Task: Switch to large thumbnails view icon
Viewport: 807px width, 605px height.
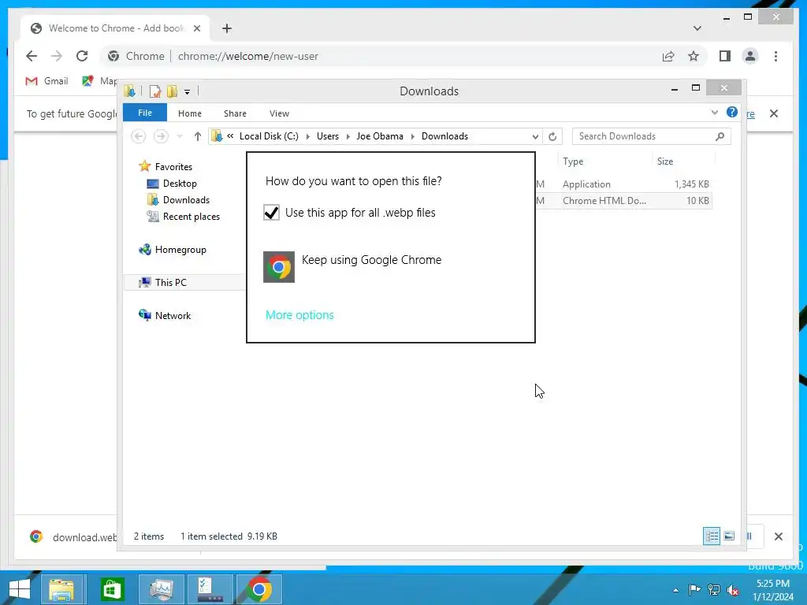Action: pyautogui.click(x=729, y=536)
